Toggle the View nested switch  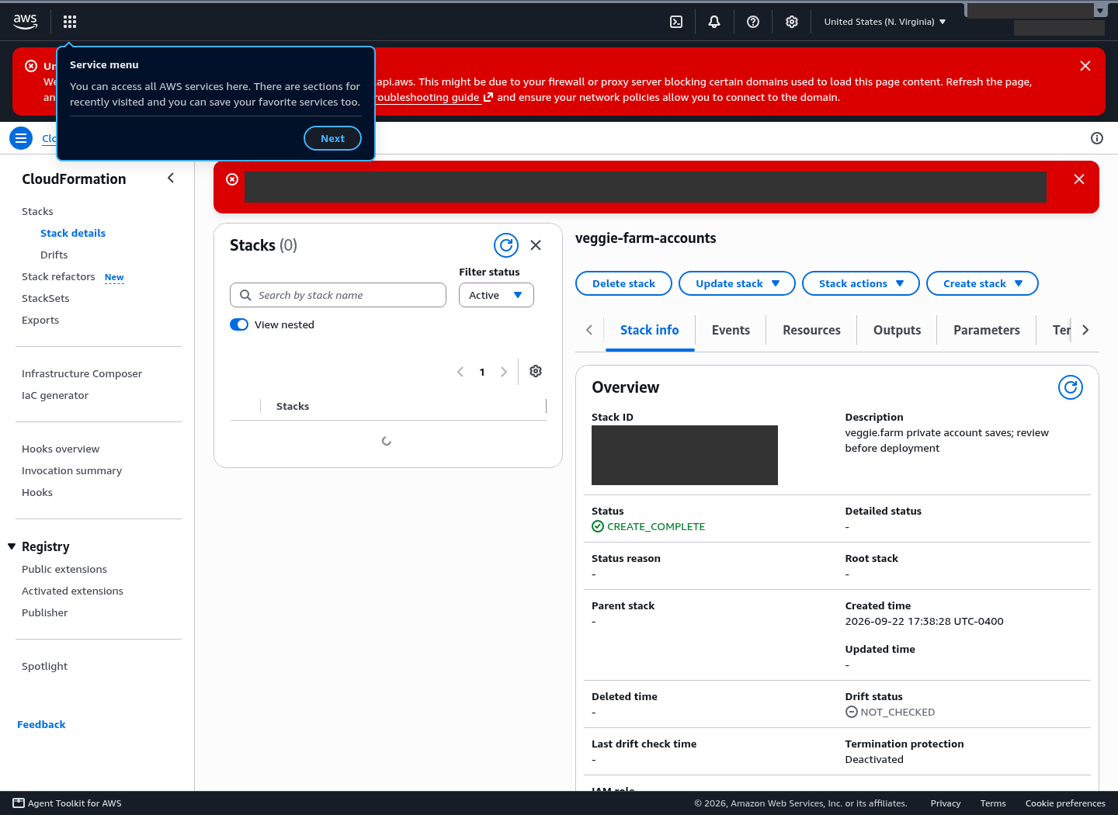[x=239, y=324]
